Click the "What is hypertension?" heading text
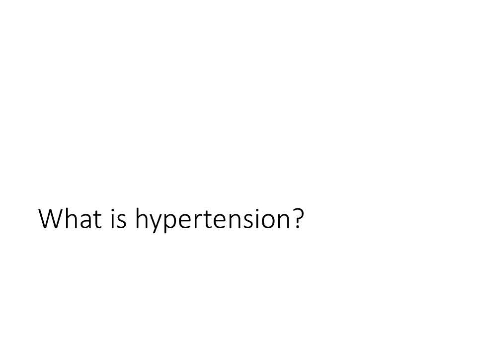Viewport: 477px width, 358px height. tap(171, 220)
